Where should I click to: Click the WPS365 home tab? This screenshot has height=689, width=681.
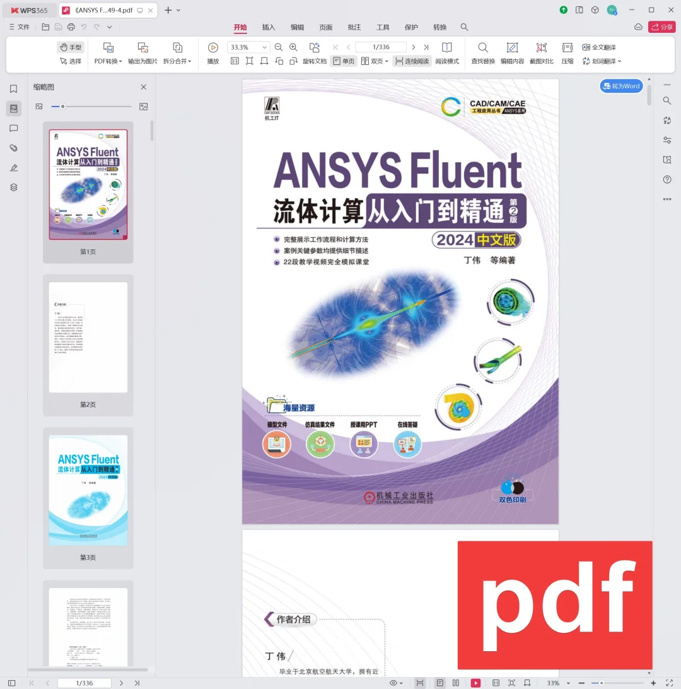click(30, 10)
